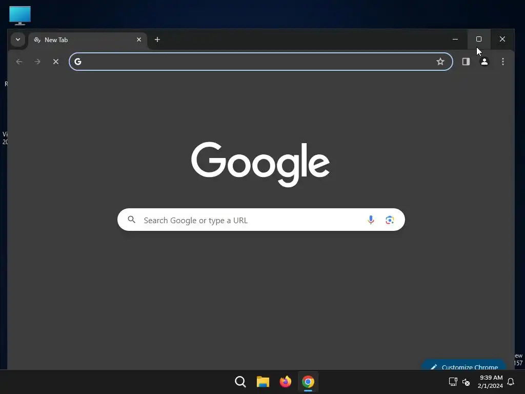Go back with the back arrow
The width and height of the screenshot is (525, 394).
pyautogui.click(x=19, y=62)
